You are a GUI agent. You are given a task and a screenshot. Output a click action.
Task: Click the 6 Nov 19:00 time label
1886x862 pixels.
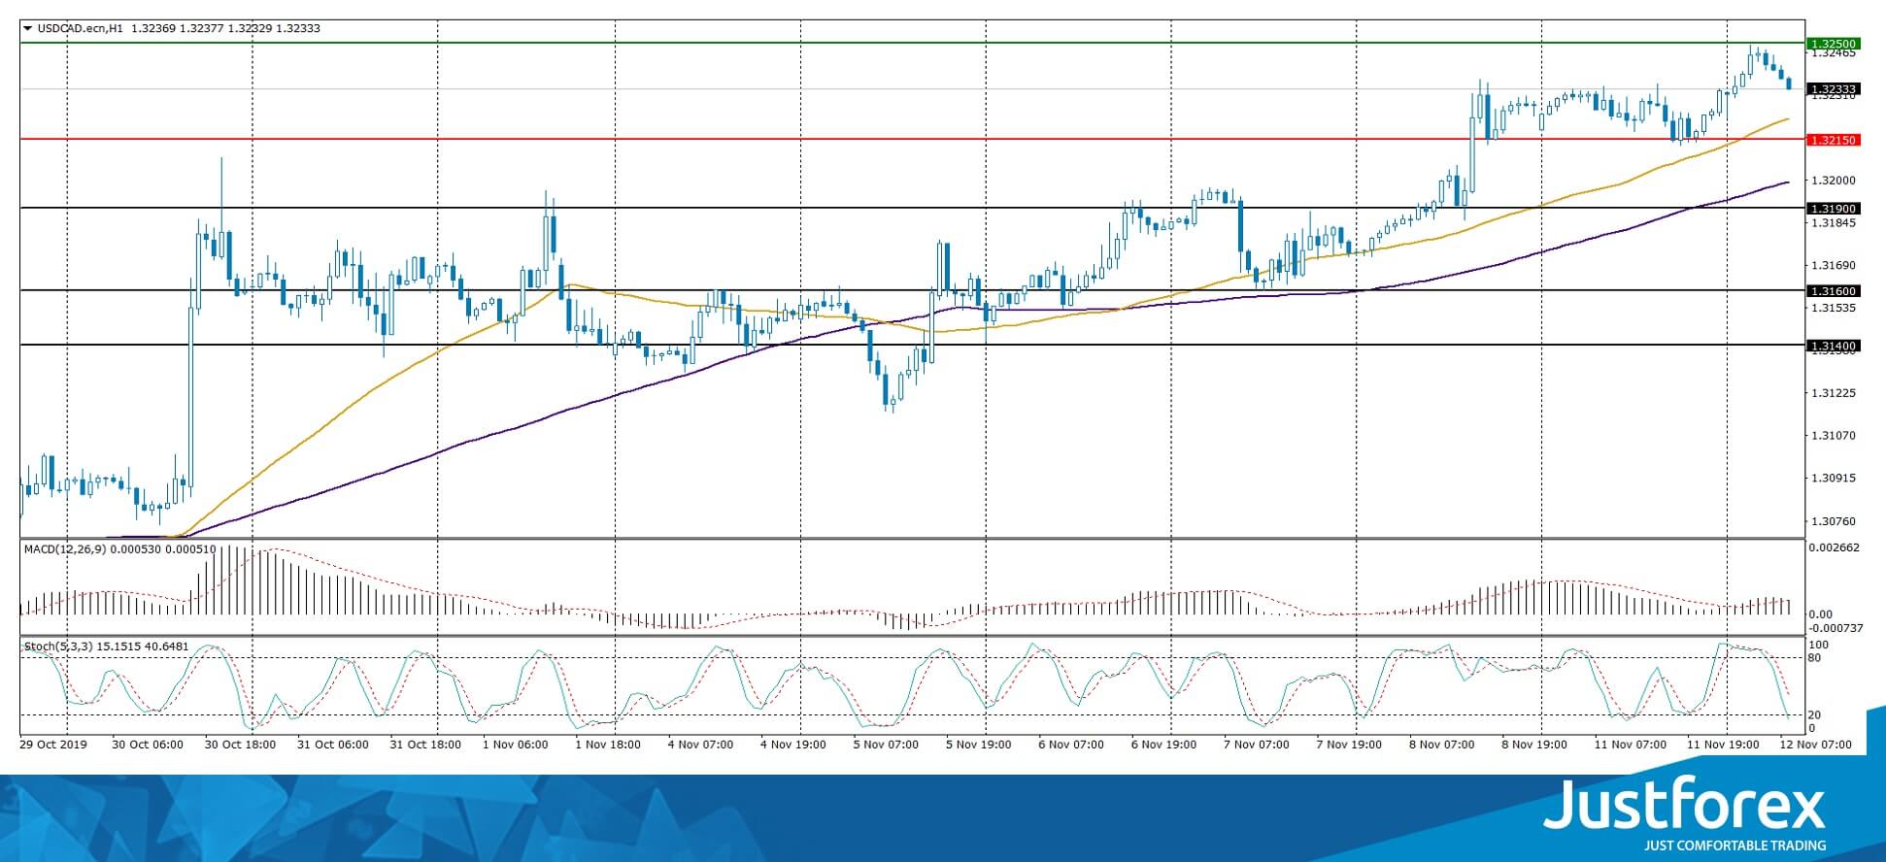pos(1162,746)
